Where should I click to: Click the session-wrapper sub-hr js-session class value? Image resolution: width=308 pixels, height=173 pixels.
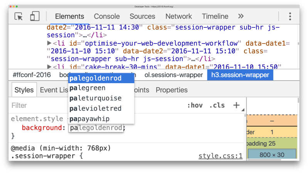(117, 59)
